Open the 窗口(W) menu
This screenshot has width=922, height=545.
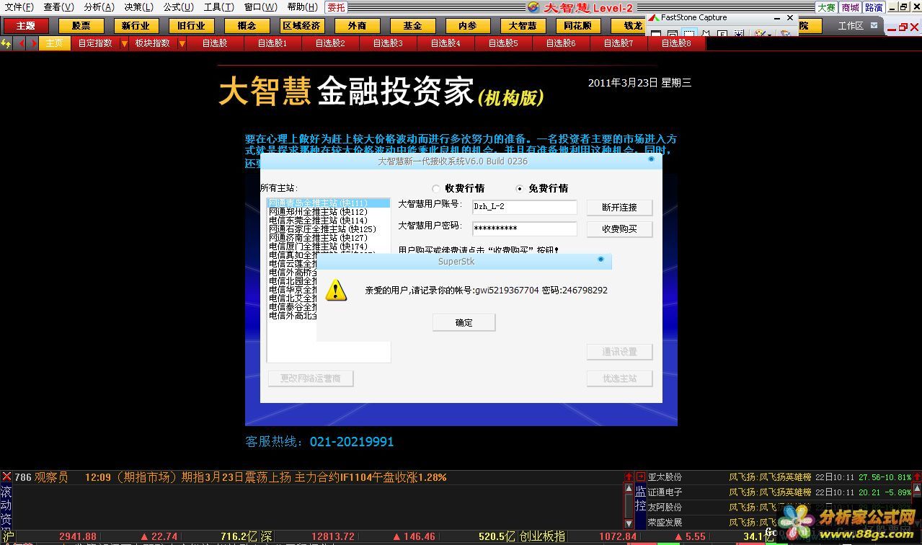(260, 7)
